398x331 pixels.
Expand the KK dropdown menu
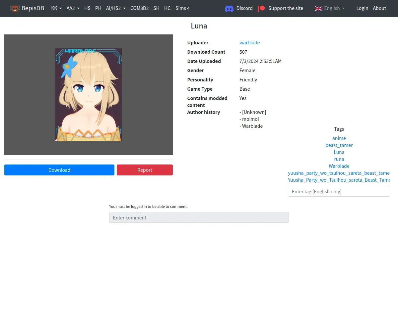[x=56, y=8]
